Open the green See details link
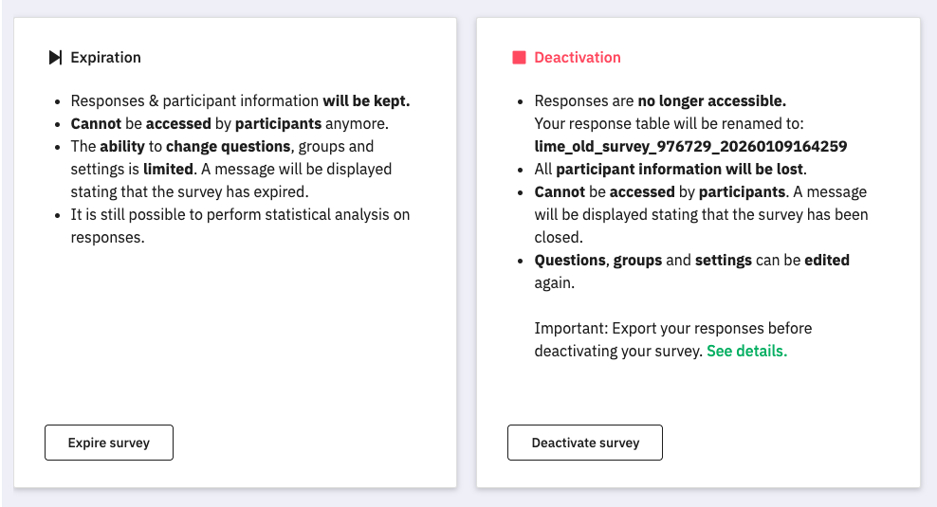Image resolution: width=937 pixels, height=507 pixels. [x=746, y=351]
